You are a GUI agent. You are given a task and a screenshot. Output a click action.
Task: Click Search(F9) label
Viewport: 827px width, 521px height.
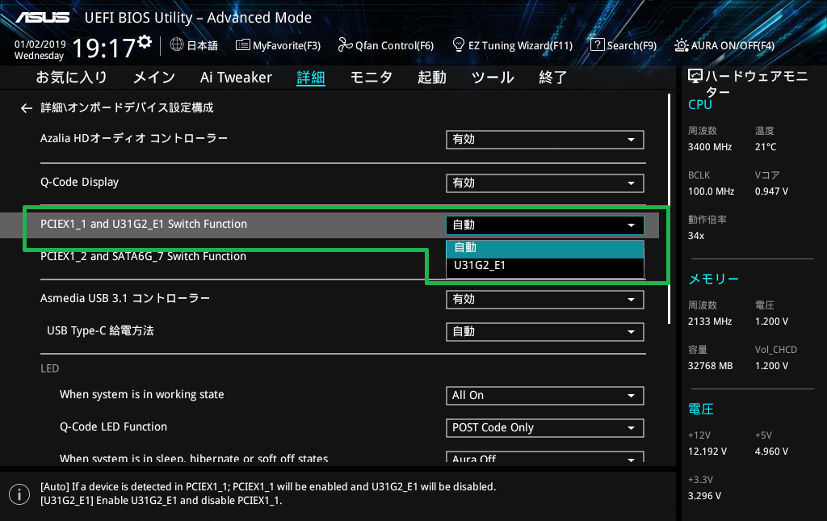click(632, 45)
